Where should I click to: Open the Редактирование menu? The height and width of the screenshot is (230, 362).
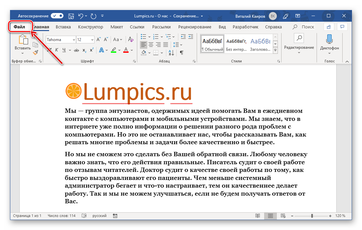coord(299,44)
